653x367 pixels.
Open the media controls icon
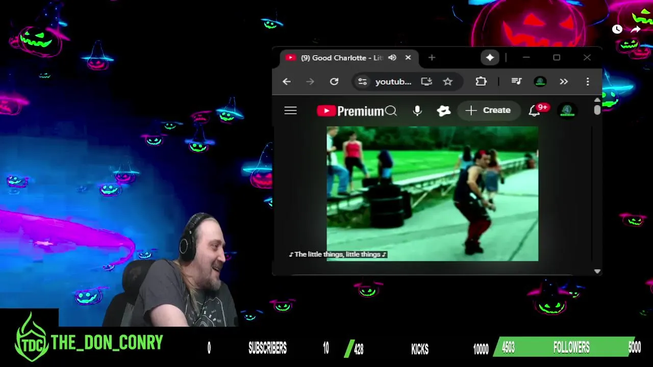pyautogui.click(x=516, y=82)
